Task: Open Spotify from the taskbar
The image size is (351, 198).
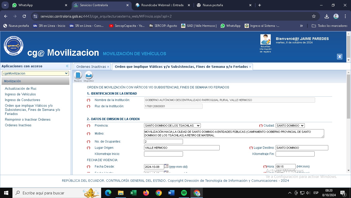Action: 184,193
